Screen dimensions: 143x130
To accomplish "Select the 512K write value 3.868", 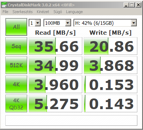I will coord(111,65).
